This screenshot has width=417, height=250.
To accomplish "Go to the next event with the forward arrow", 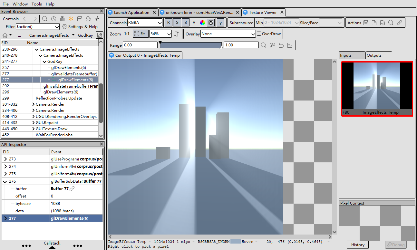I will point(34,19).
